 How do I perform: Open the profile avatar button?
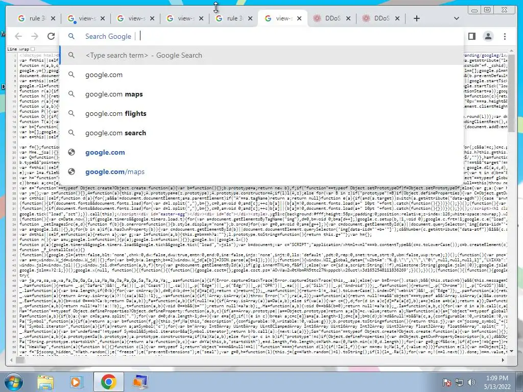pyautogui.click(x=488, y=36)
